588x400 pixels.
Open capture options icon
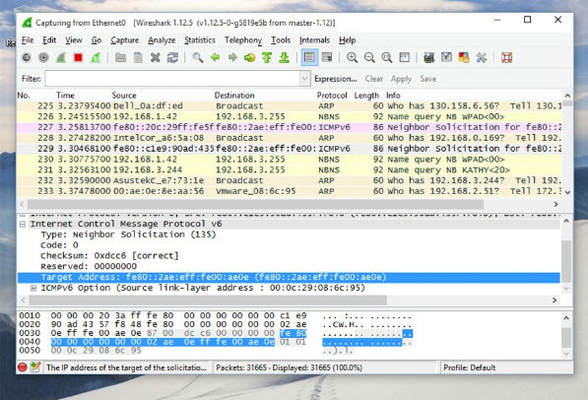[44, 58]
